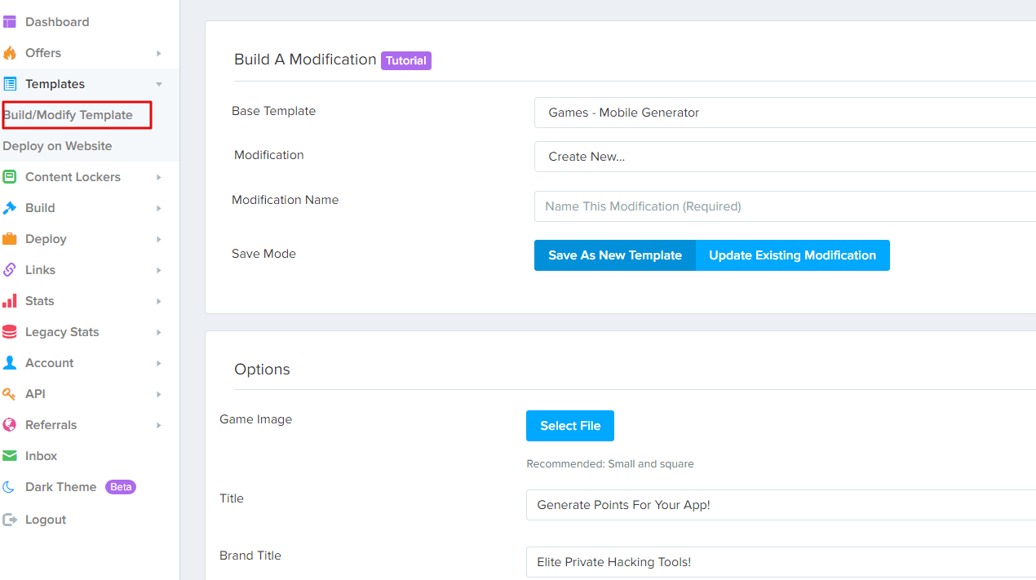Open the Modification dropdown showing Create New

click(x=783, y=157)
